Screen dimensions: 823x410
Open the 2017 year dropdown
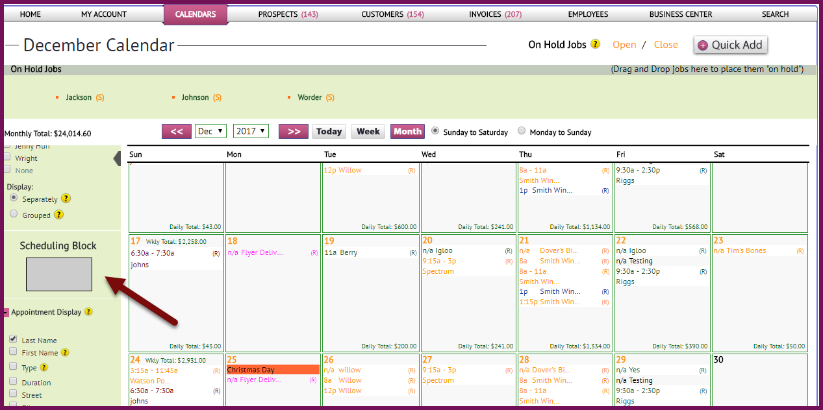tap(251, 131)
